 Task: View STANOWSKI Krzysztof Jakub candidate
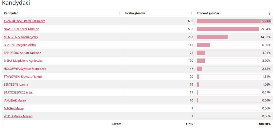tap(23, 76)
